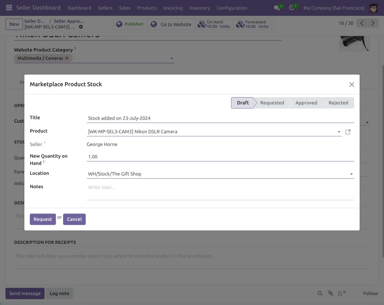This screenshot has height=305, width=384.
Task: Open New Quantity on Hand help tooltip
Action: click(44, 162)
